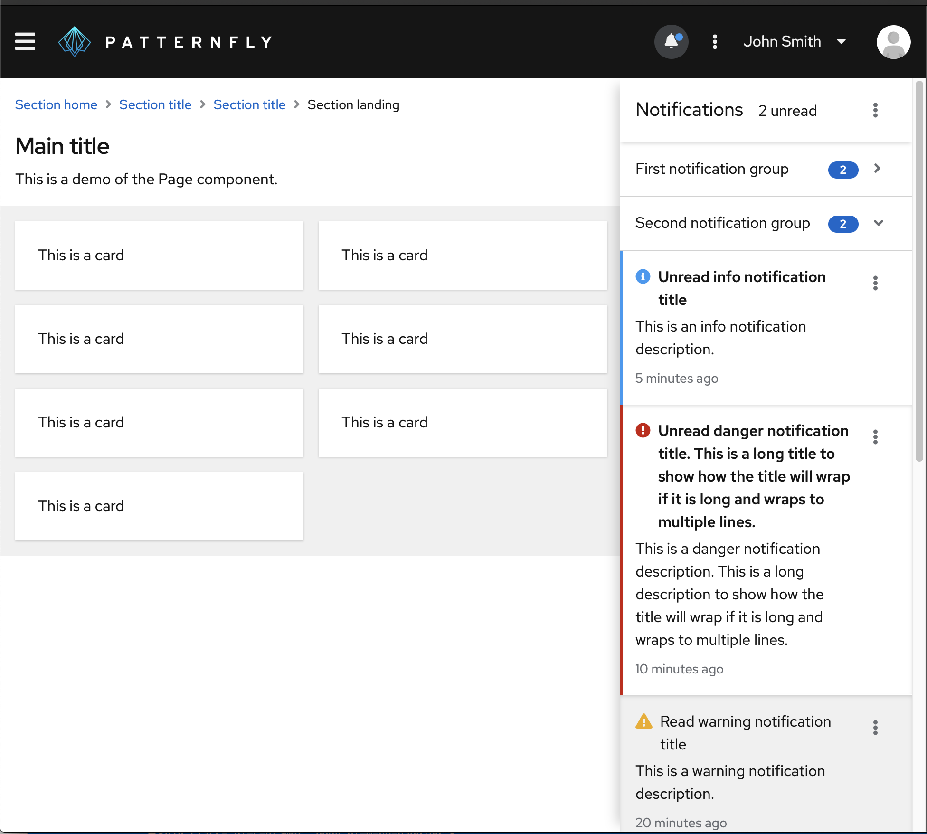Click 'This is a warning notification description'
927x834 pixels.
(x=730, y=782)
